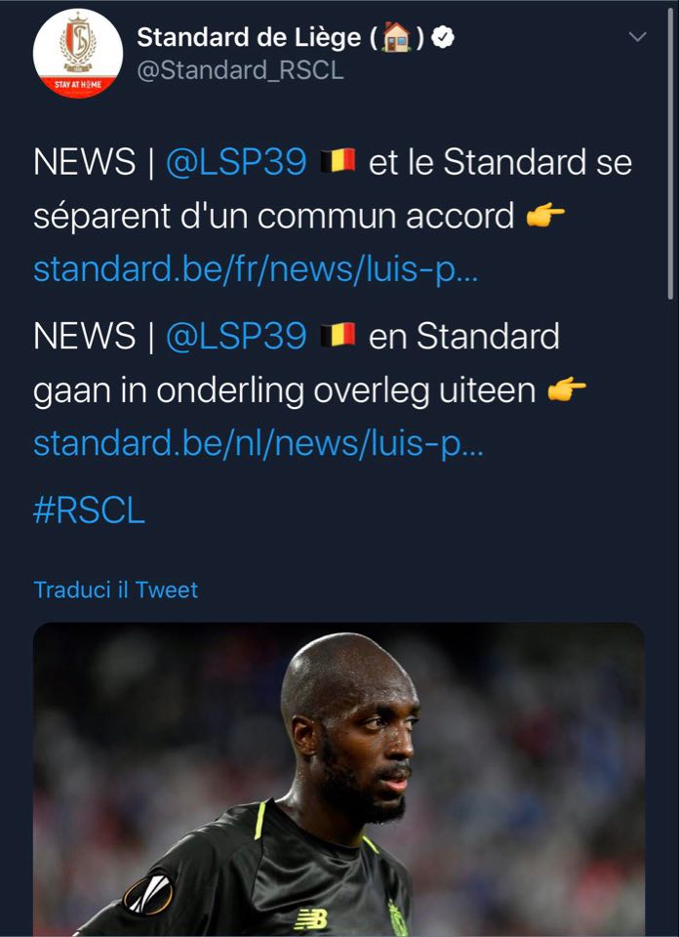
Task: Select 'Traduci il Tweet' to translate
Action: pyautogui.click(x=115, y=590)
